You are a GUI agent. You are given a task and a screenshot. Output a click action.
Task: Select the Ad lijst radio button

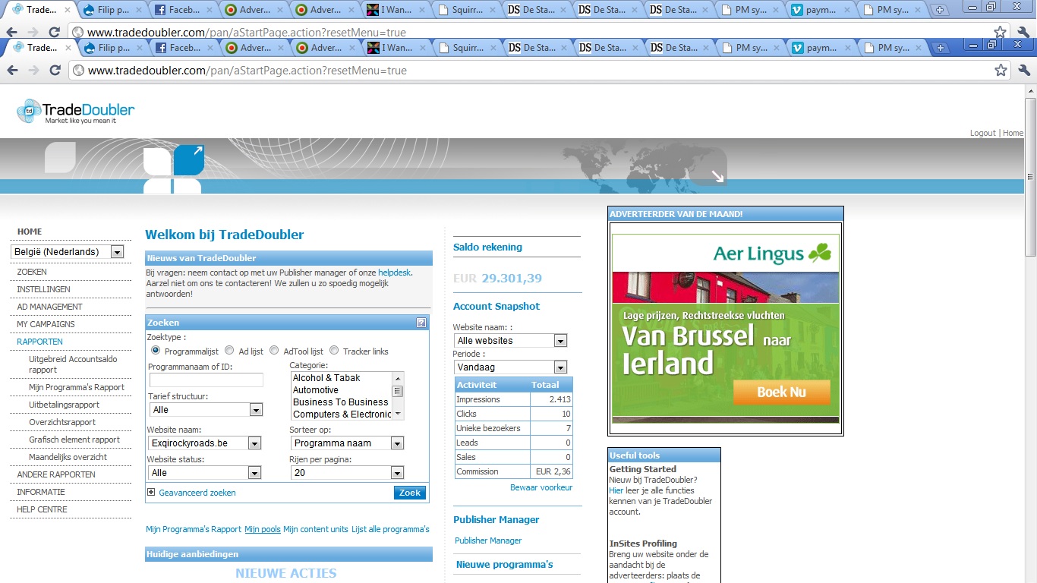click(x=230, y=351)
